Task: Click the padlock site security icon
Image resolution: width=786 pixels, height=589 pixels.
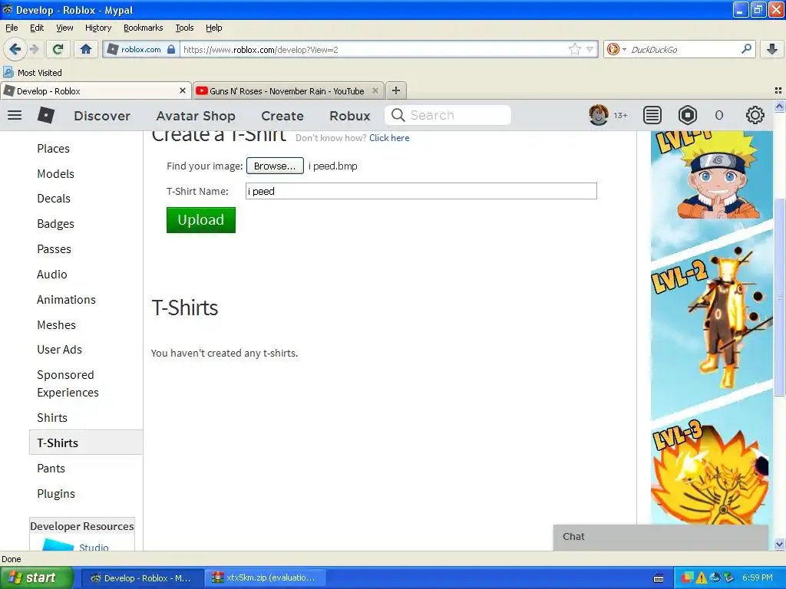Action: tap(171, 49)
